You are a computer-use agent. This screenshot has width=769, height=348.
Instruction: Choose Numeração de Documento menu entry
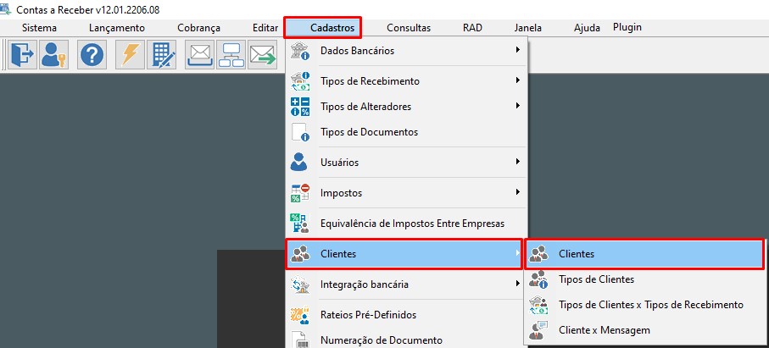click(x=405, y=340)
